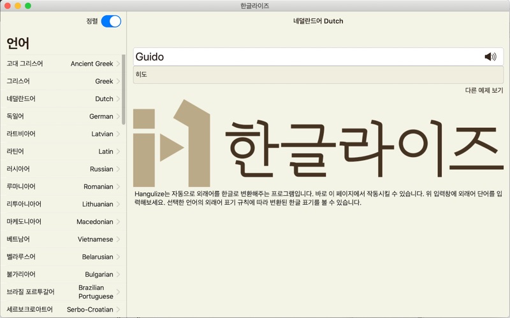The width and height of the screenshot is (510, 318).
Task: Select 리투아니아어 in the sidebar
Action: [x=24, y=204]
